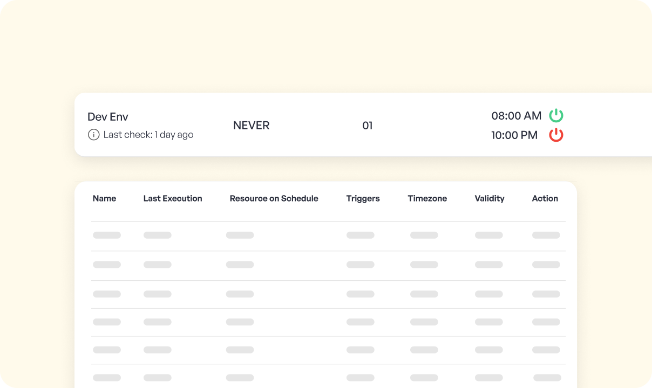
Task: Select the 08:00 AM start time
Action: pyautogui.click(x=516, y=116)
